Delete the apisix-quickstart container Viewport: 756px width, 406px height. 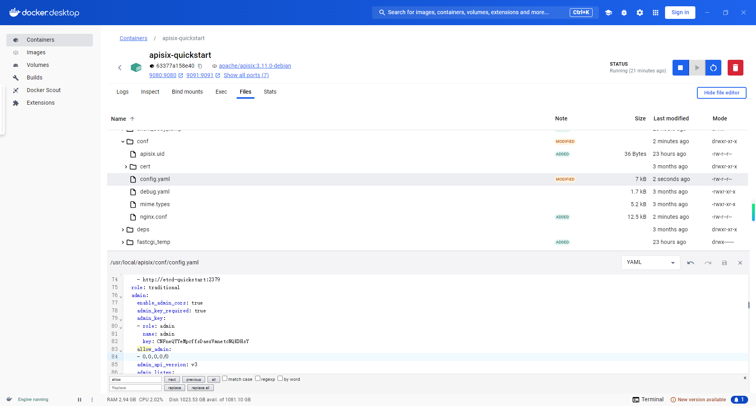736,68
